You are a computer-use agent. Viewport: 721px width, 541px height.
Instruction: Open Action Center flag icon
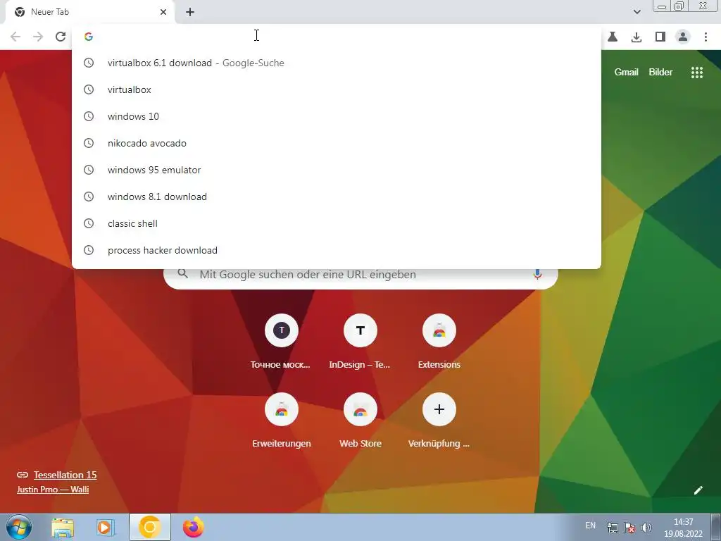coord(629,528)
